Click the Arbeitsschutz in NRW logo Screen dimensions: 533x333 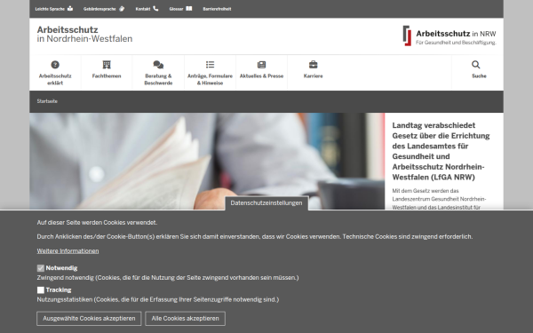449,36
